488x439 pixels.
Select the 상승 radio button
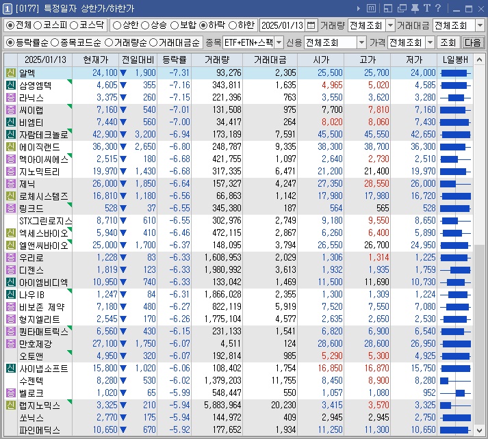point(145,25)
